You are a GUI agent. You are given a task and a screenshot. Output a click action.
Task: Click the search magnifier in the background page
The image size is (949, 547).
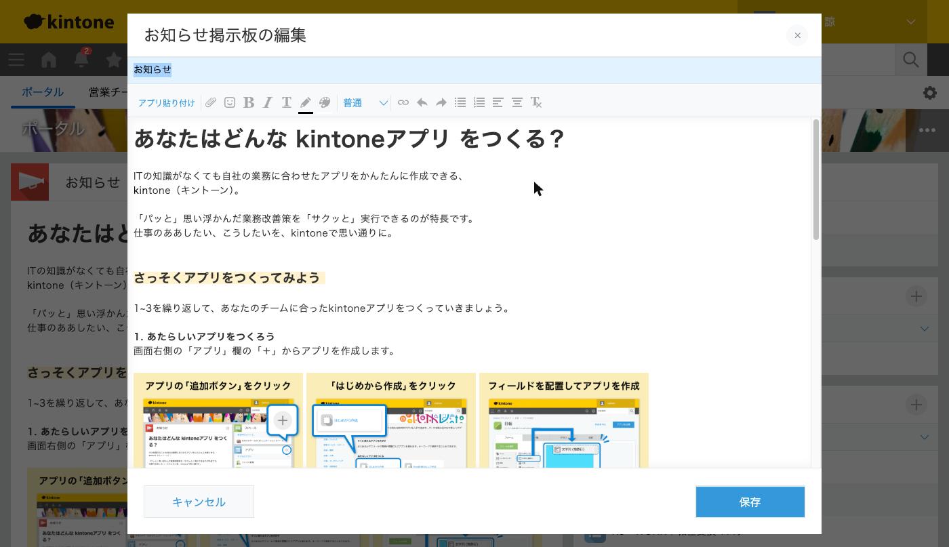[911, 60]
